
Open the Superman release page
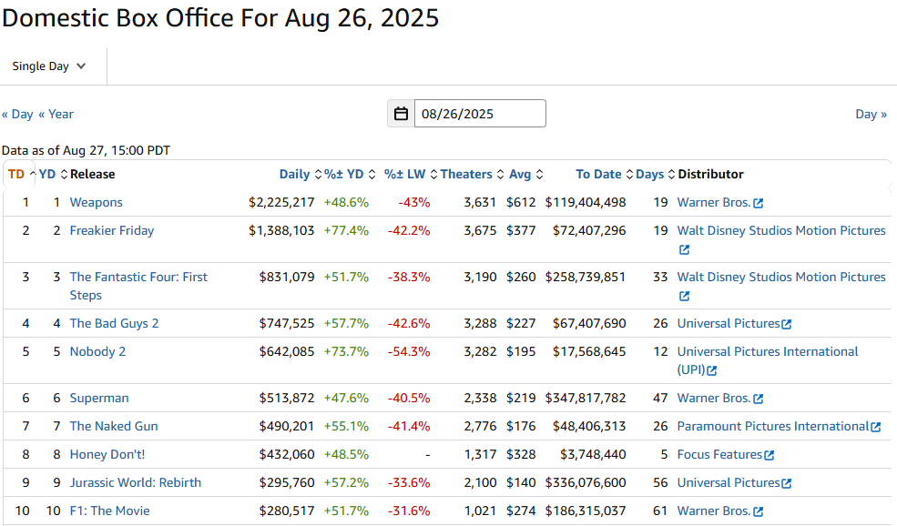click(x=99, y=398)
